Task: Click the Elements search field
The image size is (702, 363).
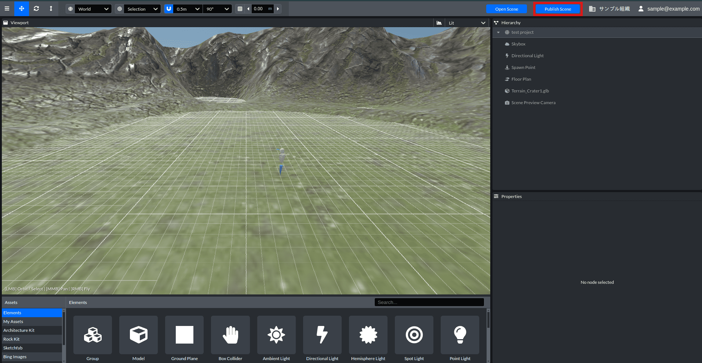Action: pos(429,302)
